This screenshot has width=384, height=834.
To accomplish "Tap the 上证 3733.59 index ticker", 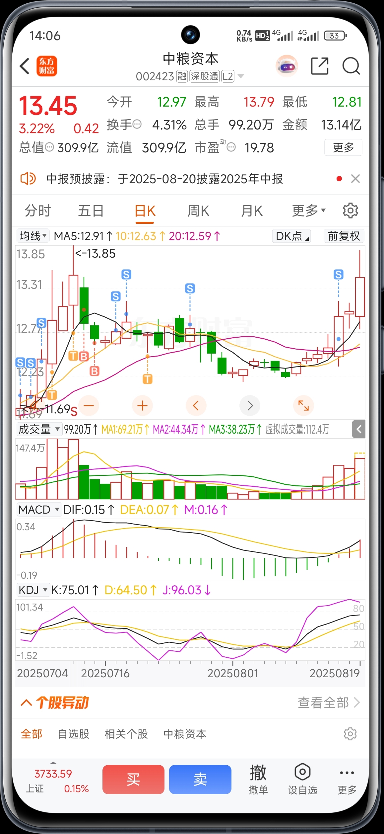I will [57, 781].
